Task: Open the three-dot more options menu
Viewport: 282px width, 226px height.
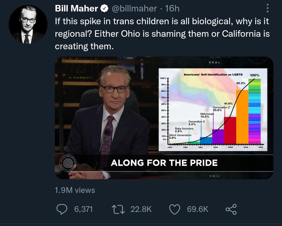Action: click(267, 9)
